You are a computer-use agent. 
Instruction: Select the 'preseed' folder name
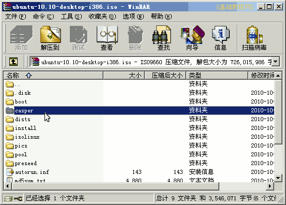coord(26,164)
